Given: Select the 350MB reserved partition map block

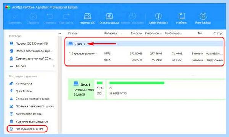Looking at the screenshot, I should click(100, 89).
